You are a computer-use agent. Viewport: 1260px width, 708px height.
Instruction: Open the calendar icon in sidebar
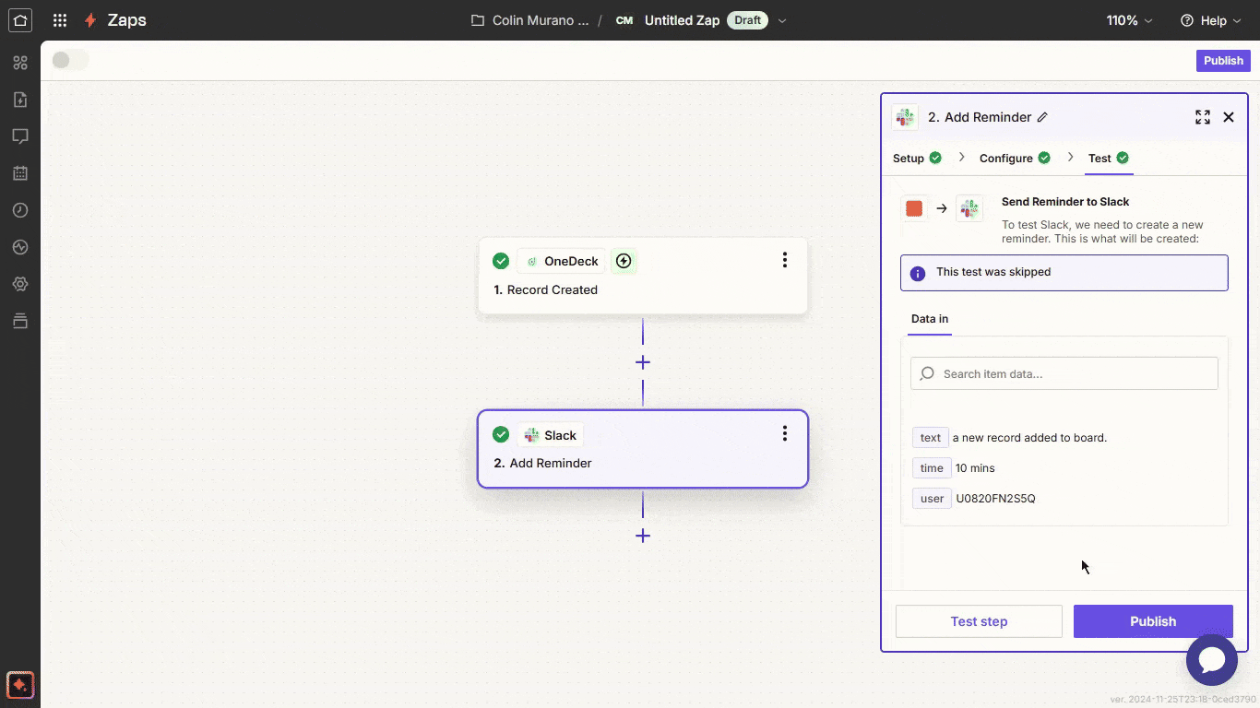(x=20, y=173)
